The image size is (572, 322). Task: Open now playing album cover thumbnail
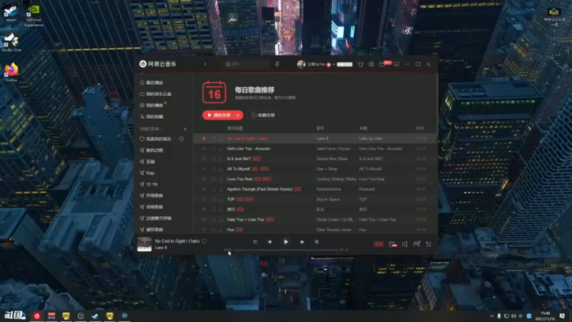point(144,244)
